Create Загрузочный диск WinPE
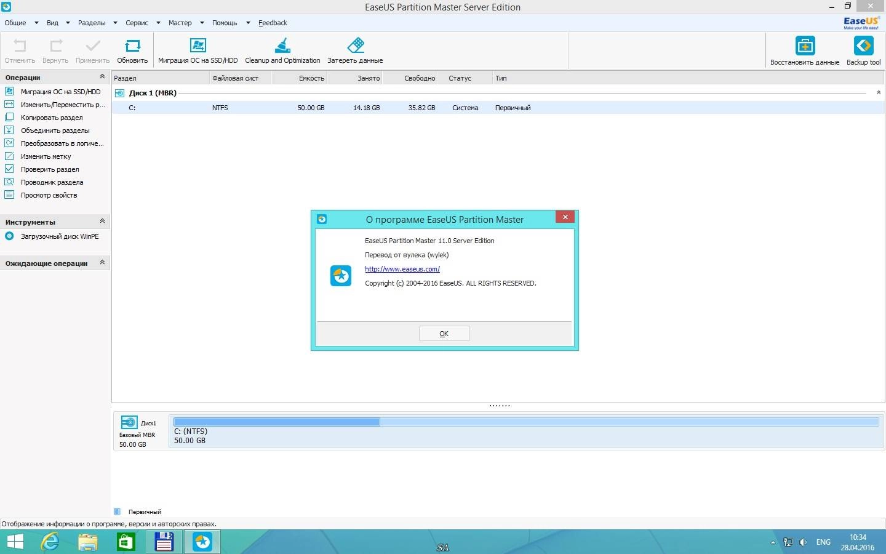 [x=60, y=236]
